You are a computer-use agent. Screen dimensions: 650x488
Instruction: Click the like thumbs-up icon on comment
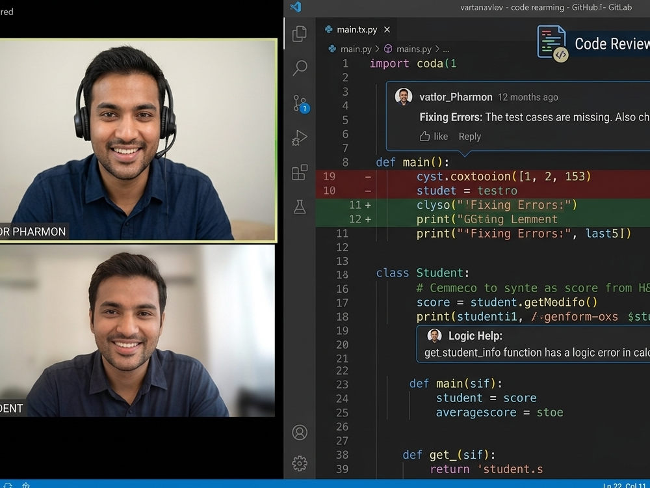pyautogui.click(x=424, y=136)
